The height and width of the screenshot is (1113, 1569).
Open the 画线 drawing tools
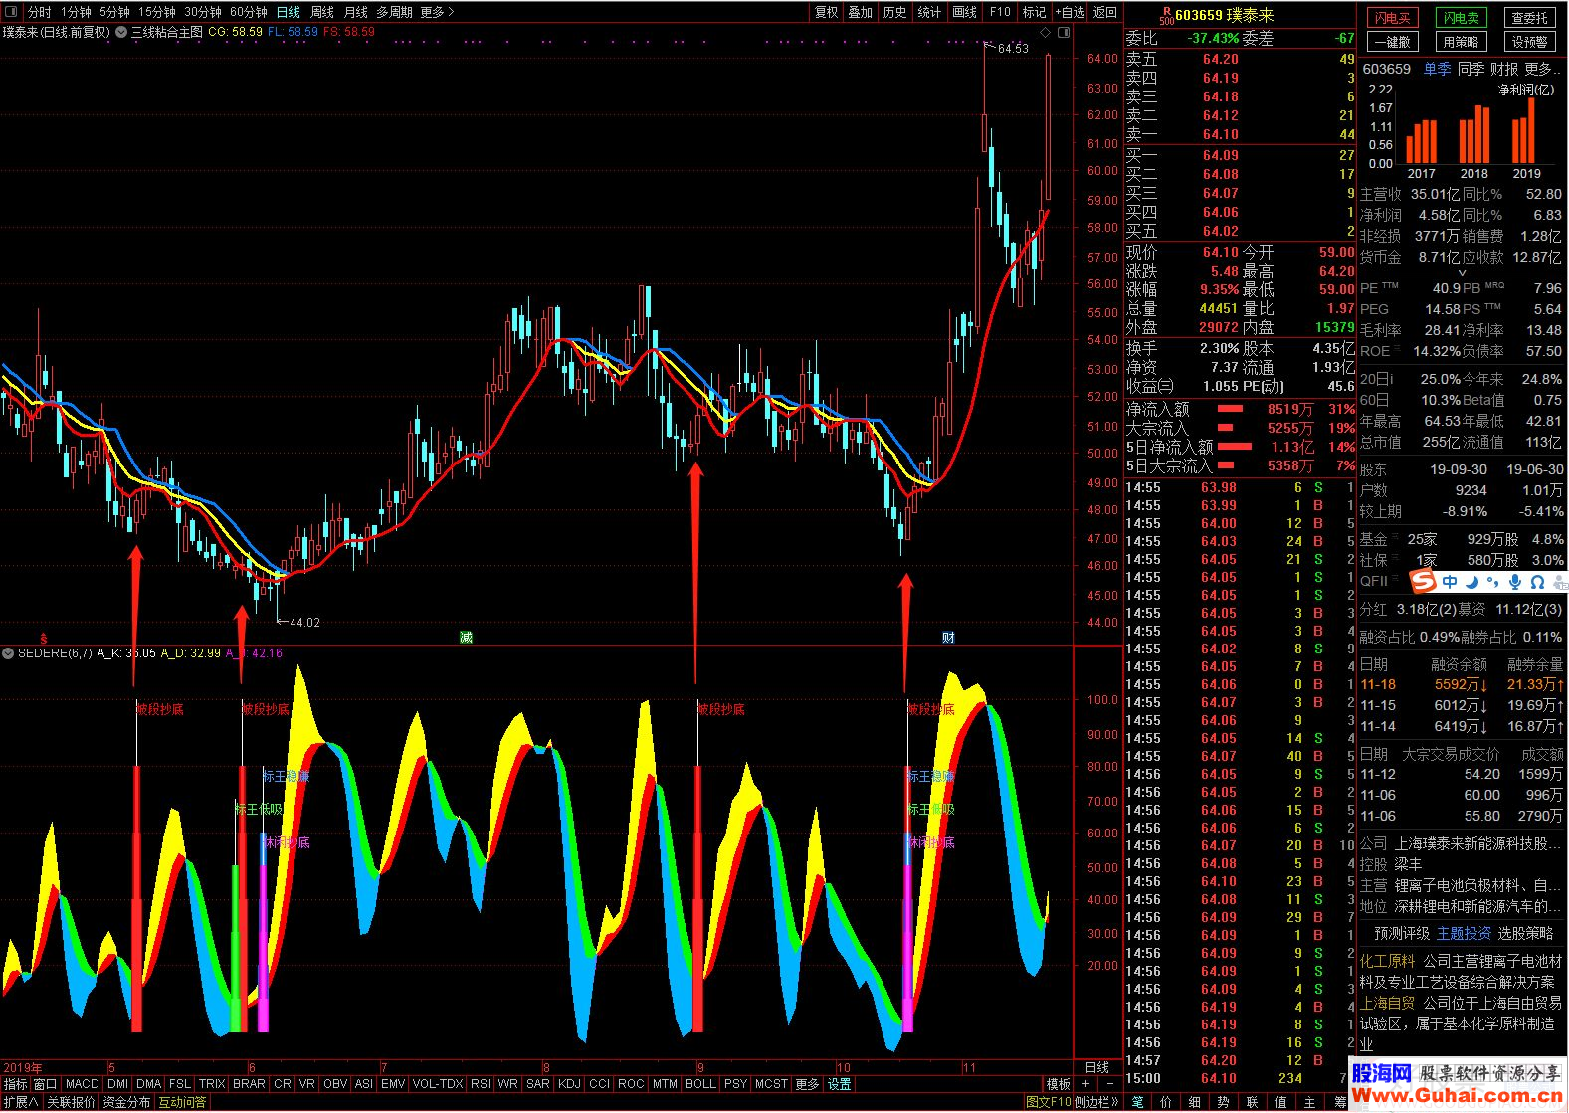click(x=965, y=12)
